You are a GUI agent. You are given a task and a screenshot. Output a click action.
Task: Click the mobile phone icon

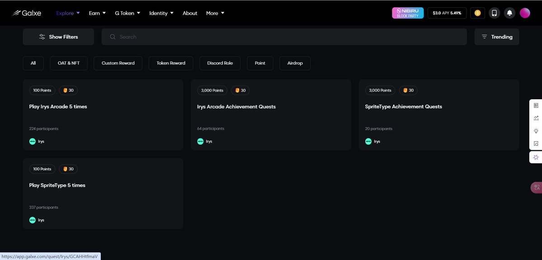tap(494, 13)
